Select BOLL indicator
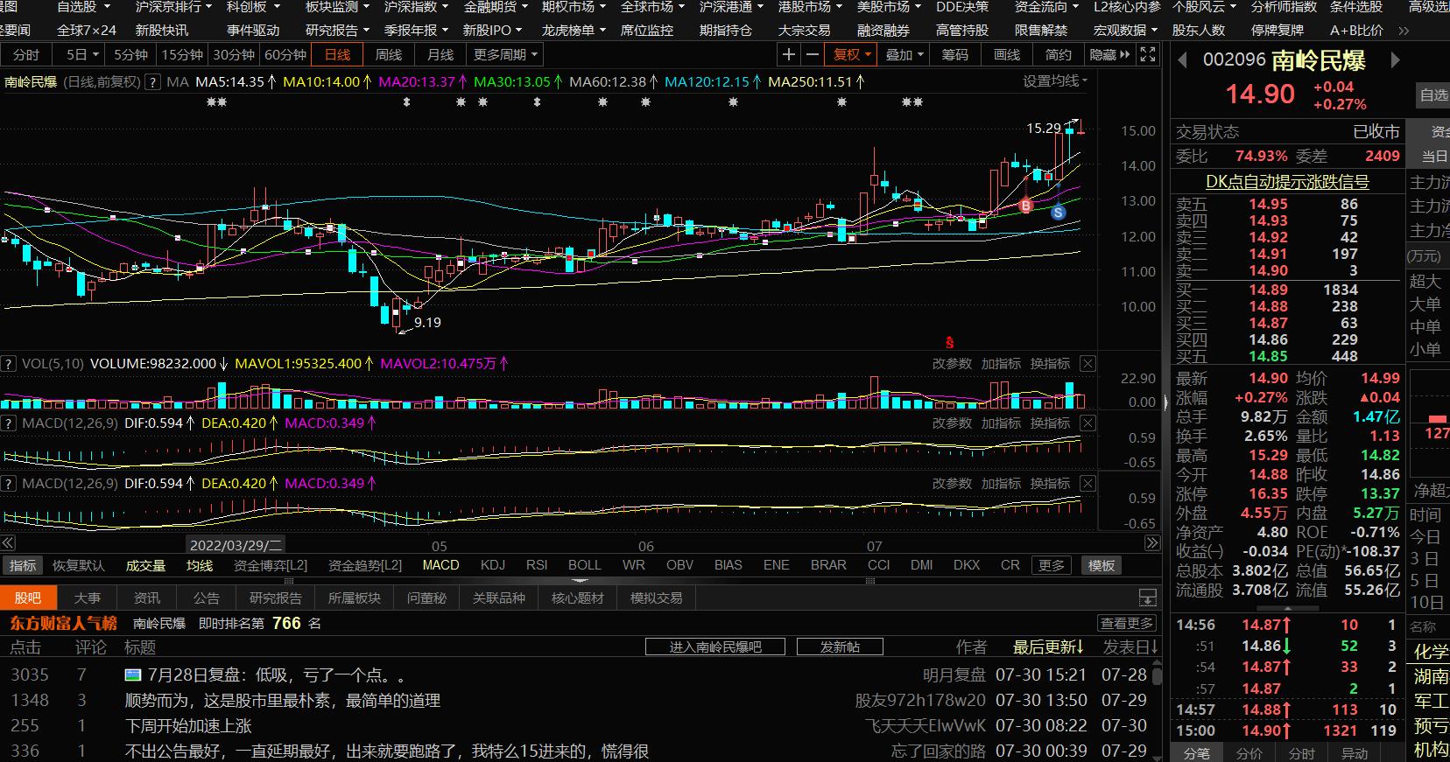1450x762 pixels. 585,565
